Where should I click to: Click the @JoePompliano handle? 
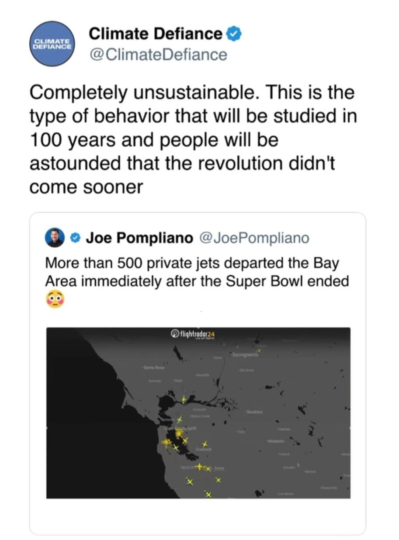point(254,238)
